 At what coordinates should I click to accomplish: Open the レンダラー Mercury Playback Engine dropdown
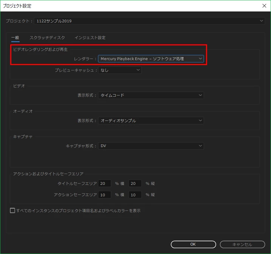pos(151,59)
